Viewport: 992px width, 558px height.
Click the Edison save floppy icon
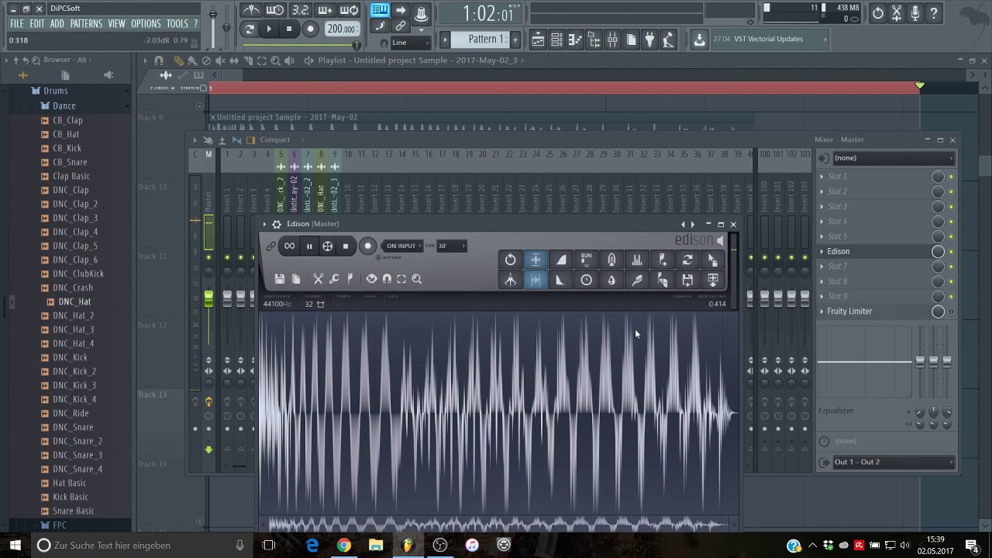279,279
